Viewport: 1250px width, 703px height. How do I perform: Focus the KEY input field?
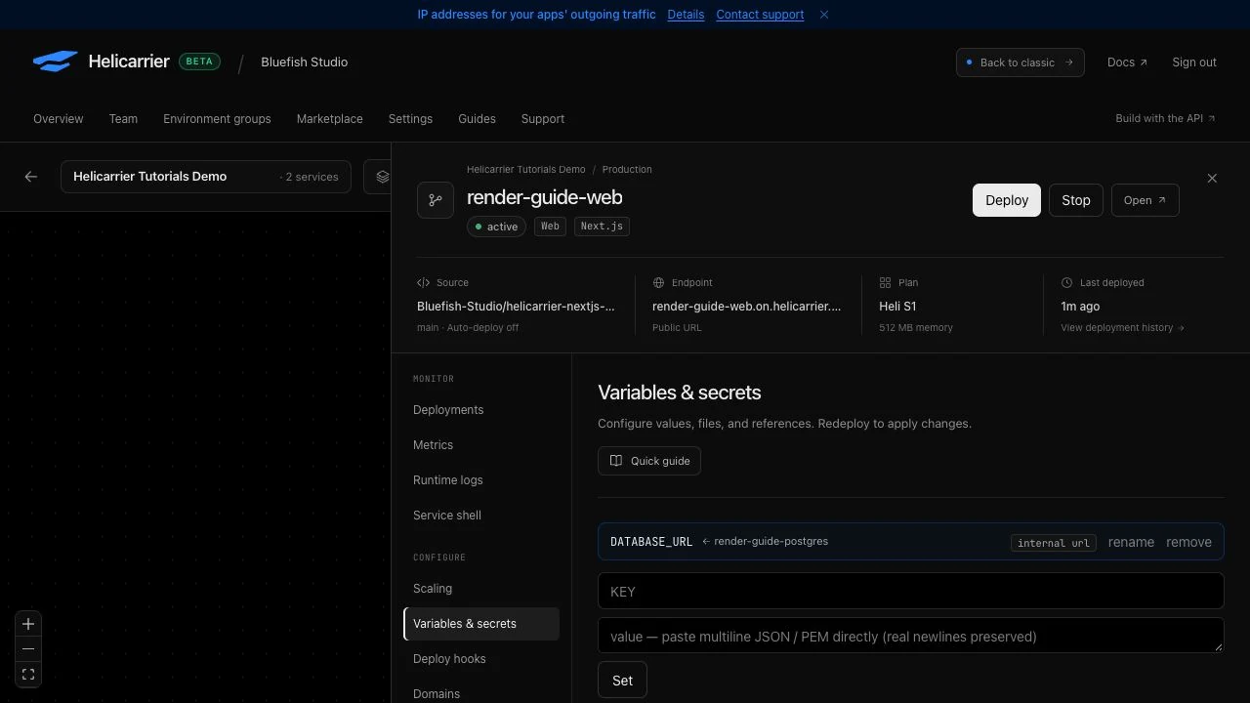(911, 592)
